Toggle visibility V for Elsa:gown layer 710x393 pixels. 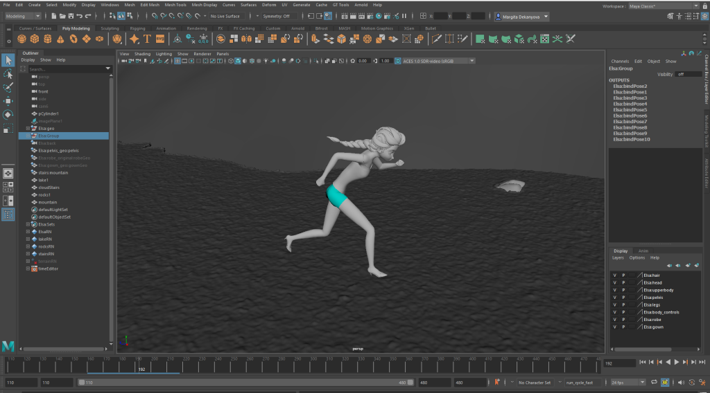click(x=614, y=327)
